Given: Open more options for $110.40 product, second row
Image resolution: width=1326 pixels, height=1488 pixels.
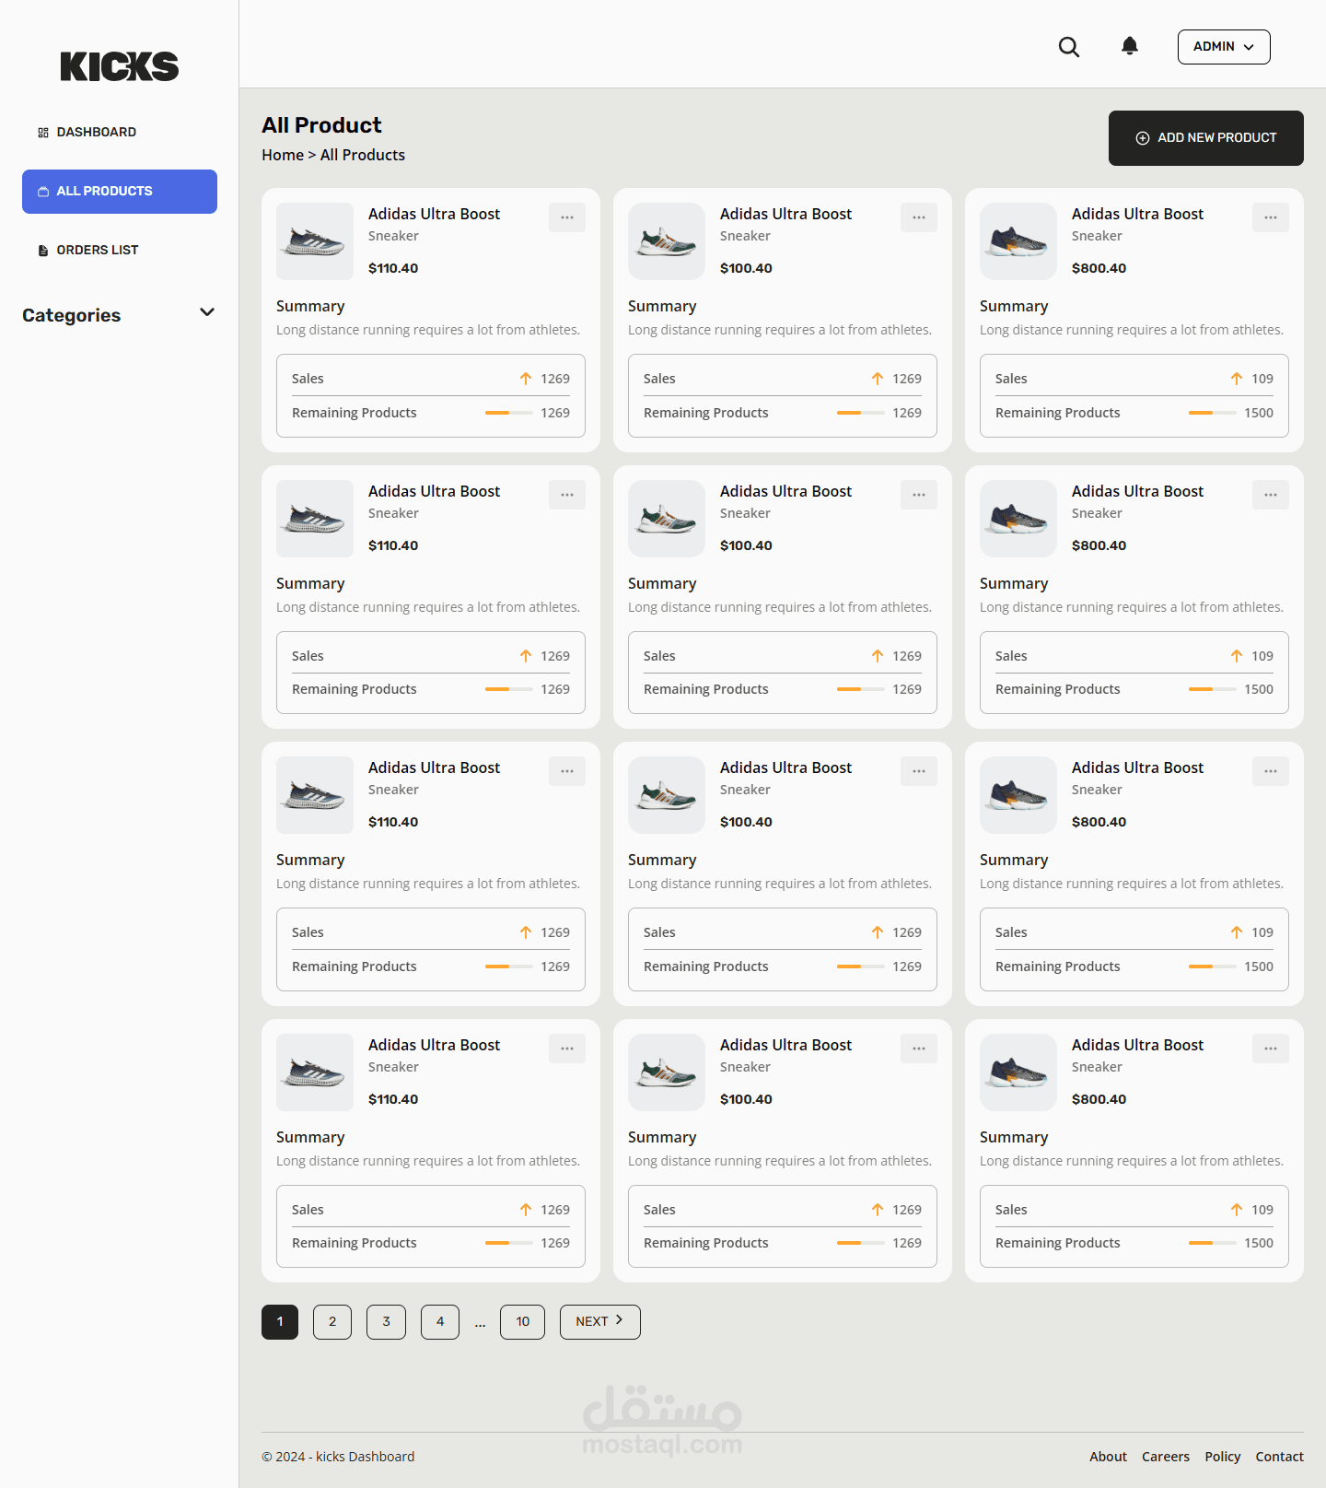Looking at the screenshot, I should pyautogui.click(x=567, y=495).
